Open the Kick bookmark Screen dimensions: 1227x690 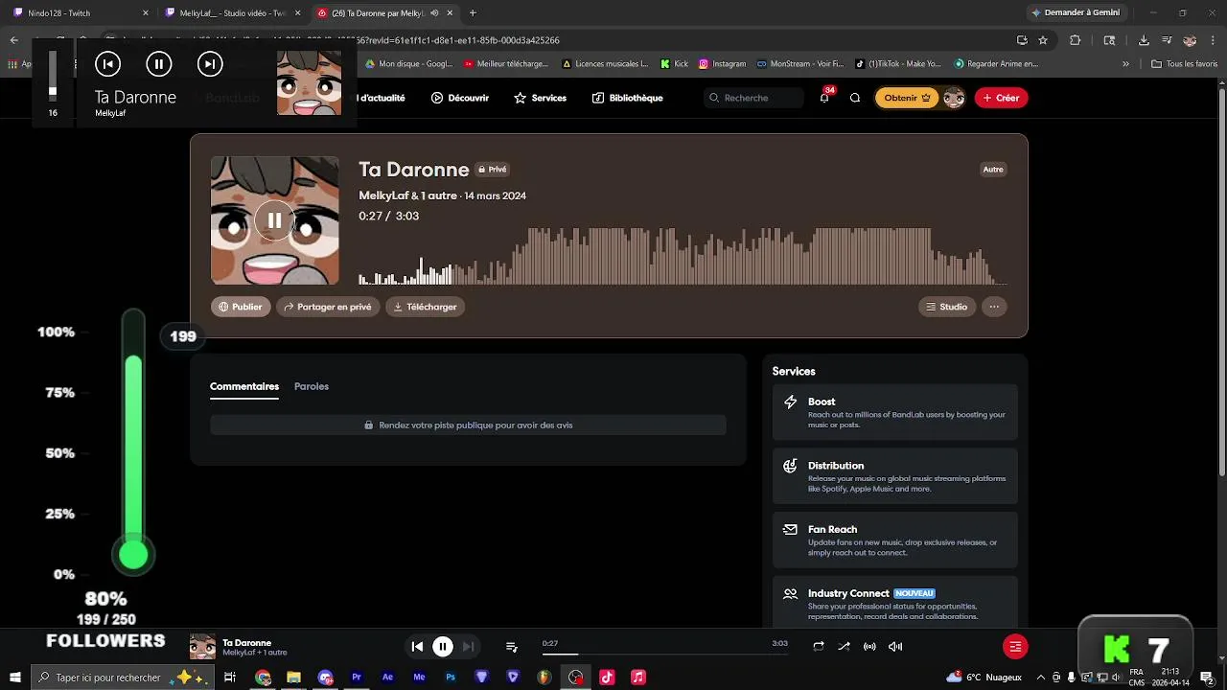[674, 64]
